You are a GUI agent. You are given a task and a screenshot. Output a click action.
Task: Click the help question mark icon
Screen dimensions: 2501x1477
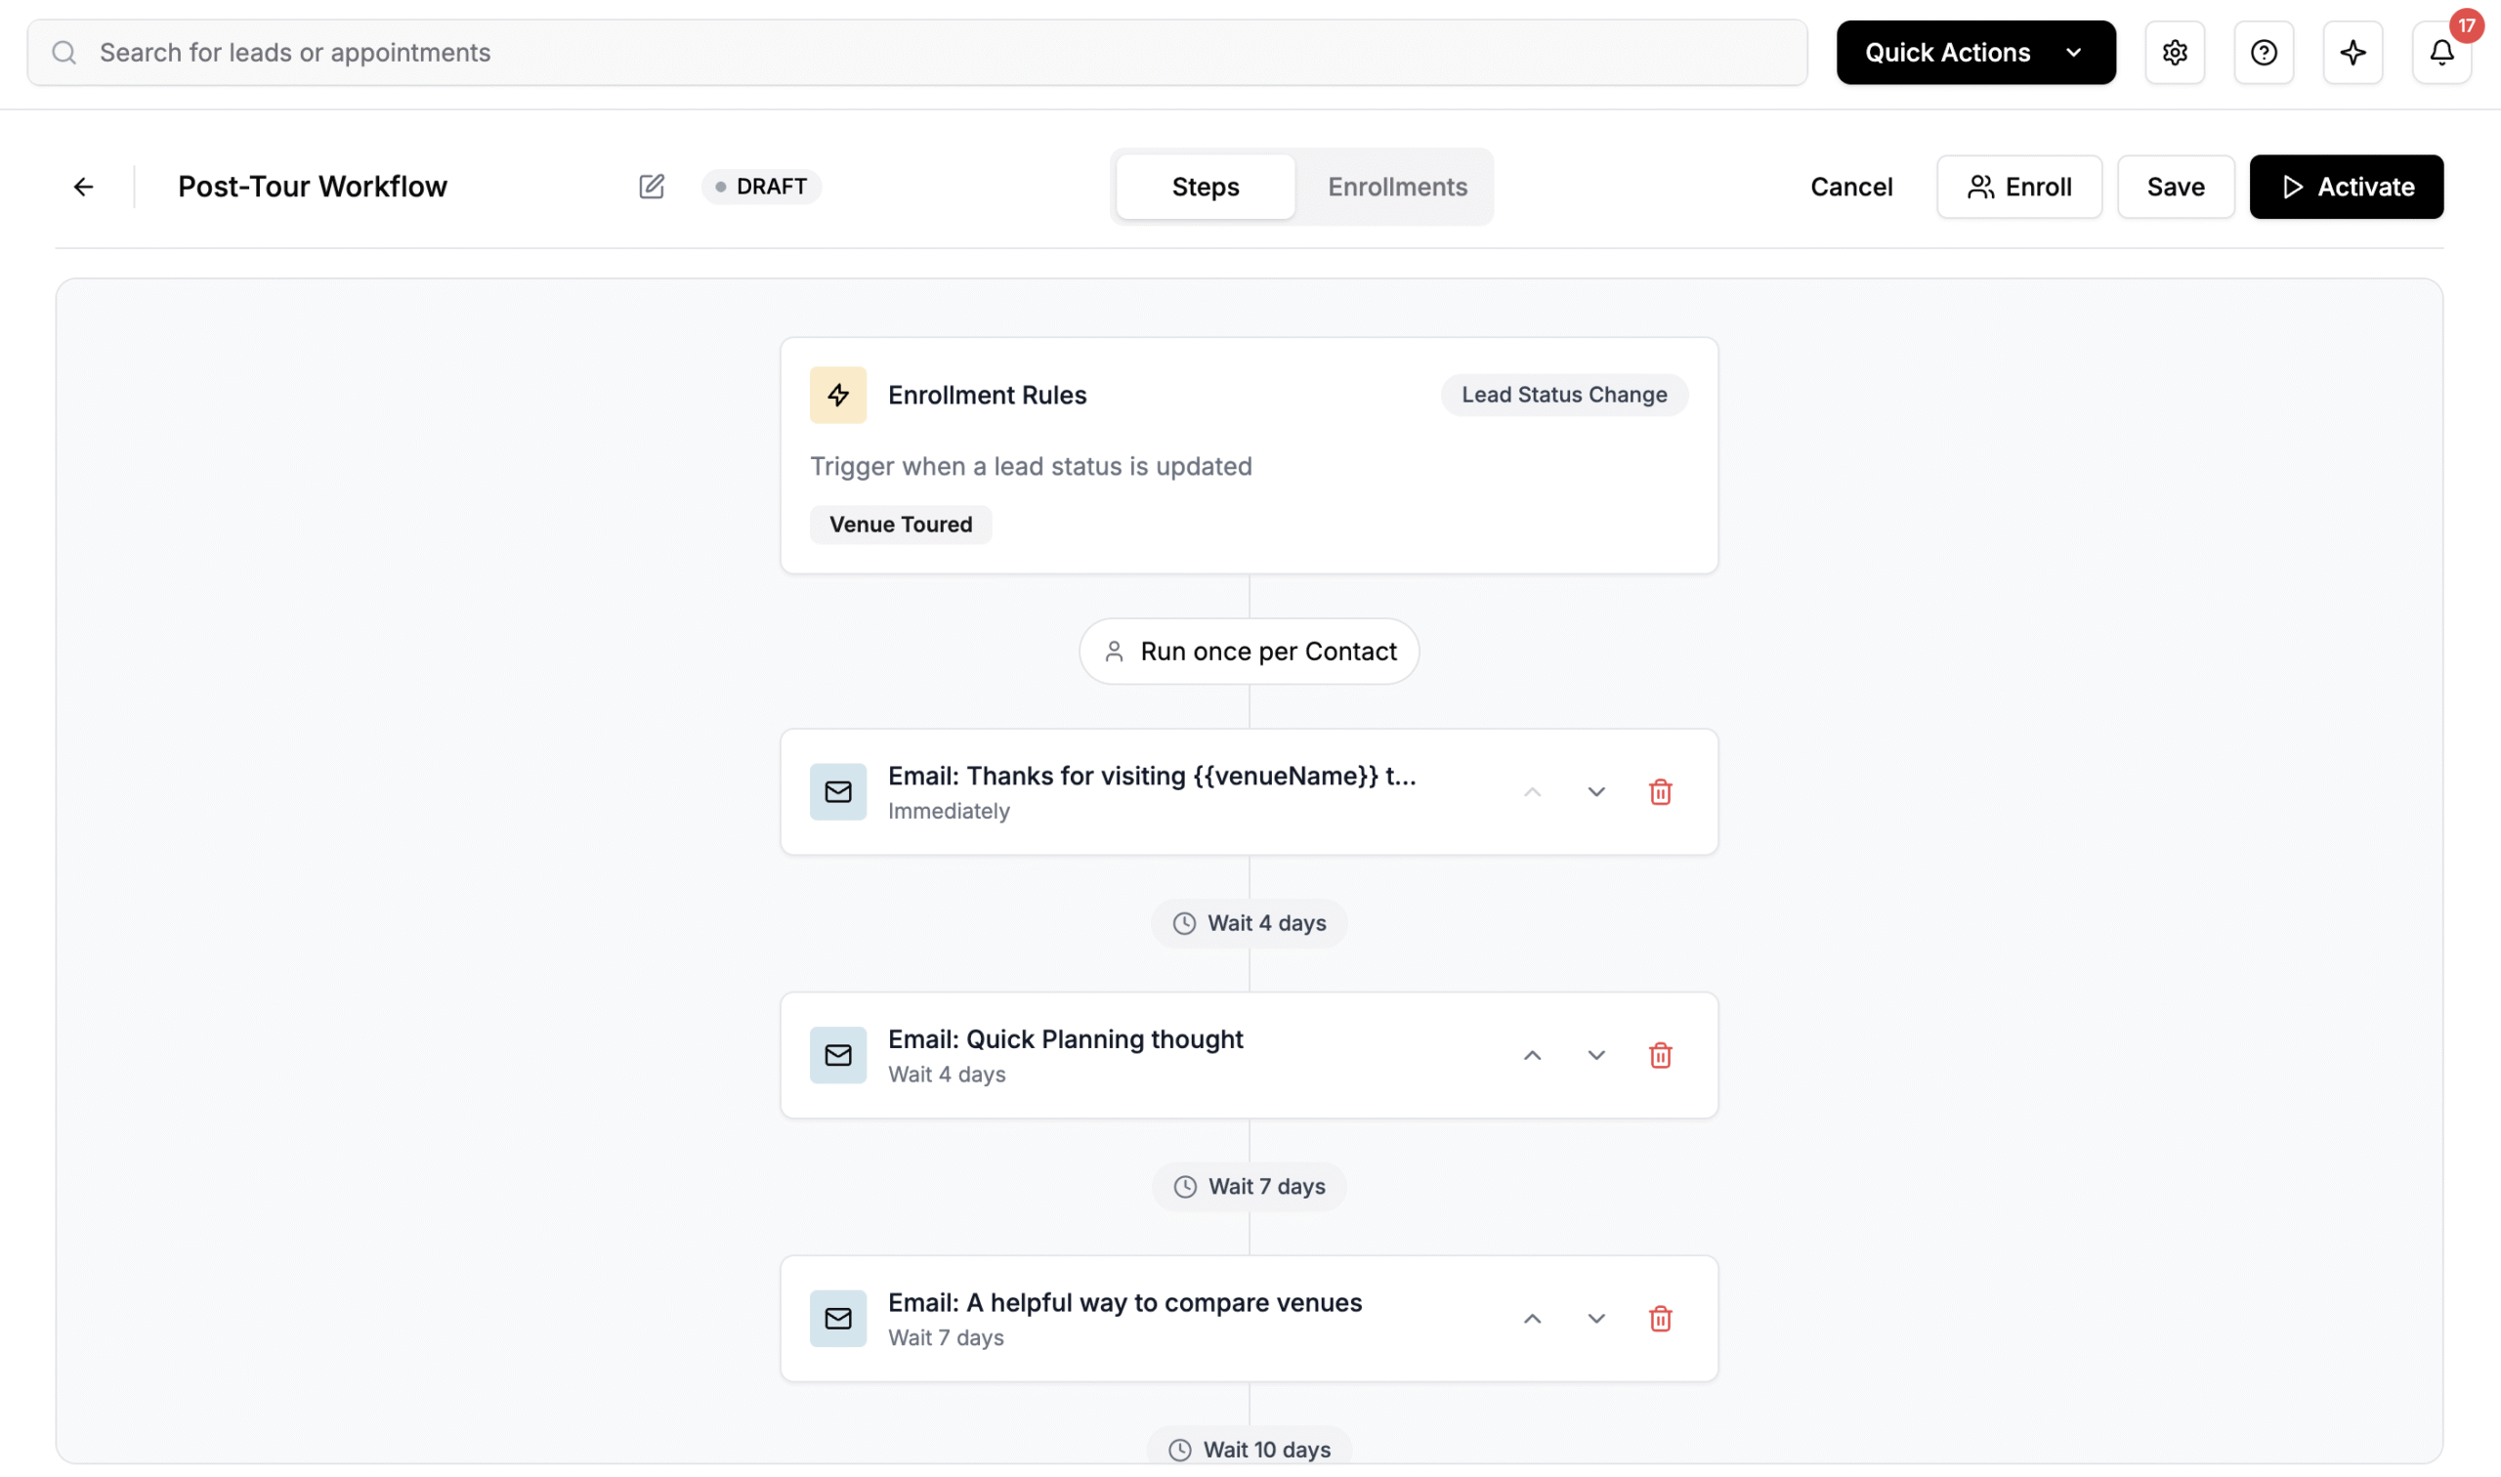tap(2263, 53)
